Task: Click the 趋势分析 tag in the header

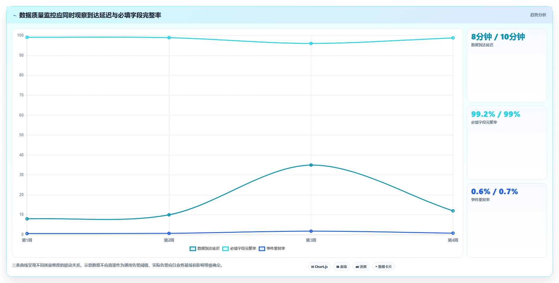Action: 538,15
